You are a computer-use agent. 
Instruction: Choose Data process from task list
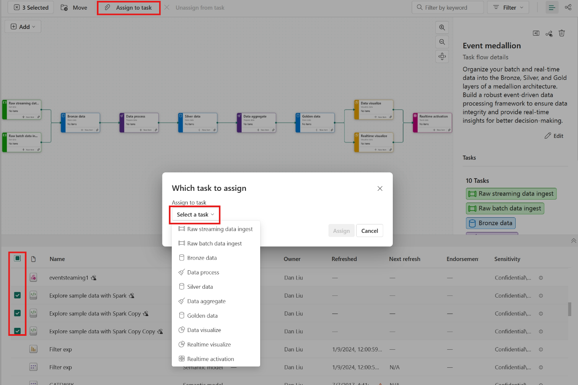click(216, 272)
